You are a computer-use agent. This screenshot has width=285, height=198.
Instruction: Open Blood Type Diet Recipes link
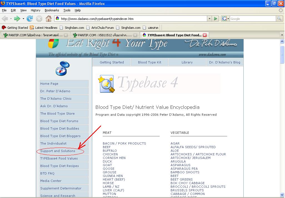64,166
